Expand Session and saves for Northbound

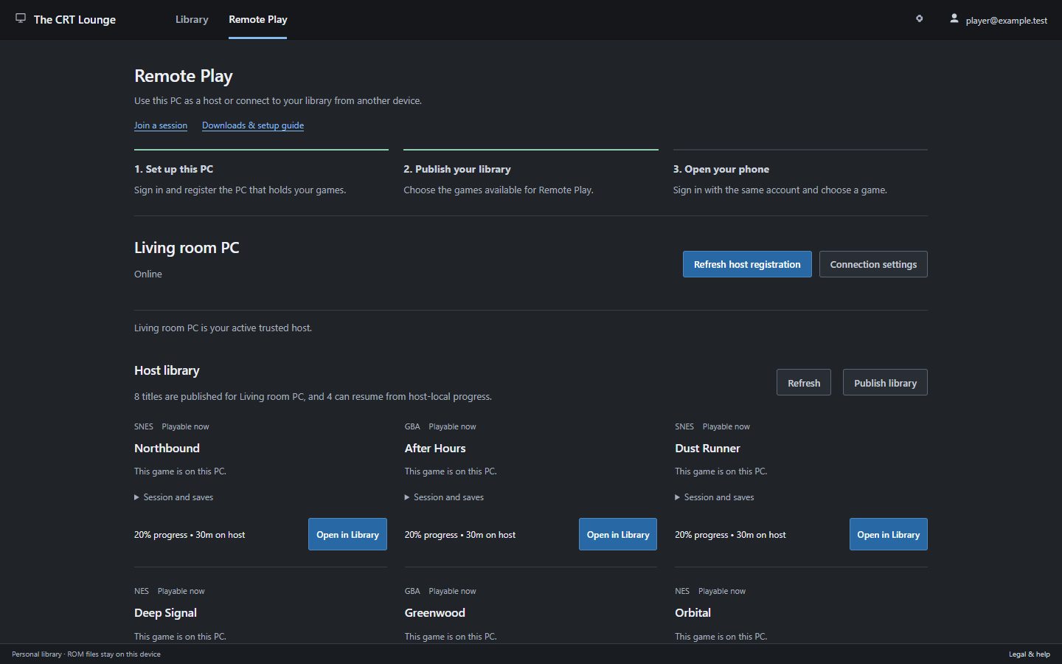pyautogui.click(x=174, y=497)
